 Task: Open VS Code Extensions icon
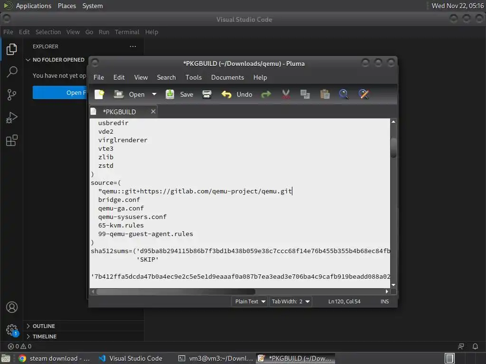12,140
